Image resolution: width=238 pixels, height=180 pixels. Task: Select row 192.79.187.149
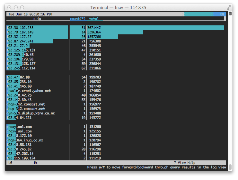[x=115, y=32]
